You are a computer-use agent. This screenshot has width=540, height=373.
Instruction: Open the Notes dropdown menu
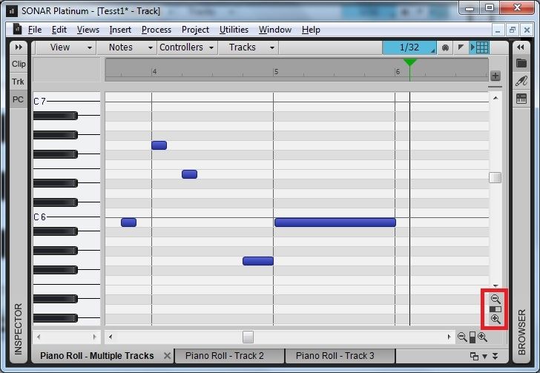coord(128,47)
